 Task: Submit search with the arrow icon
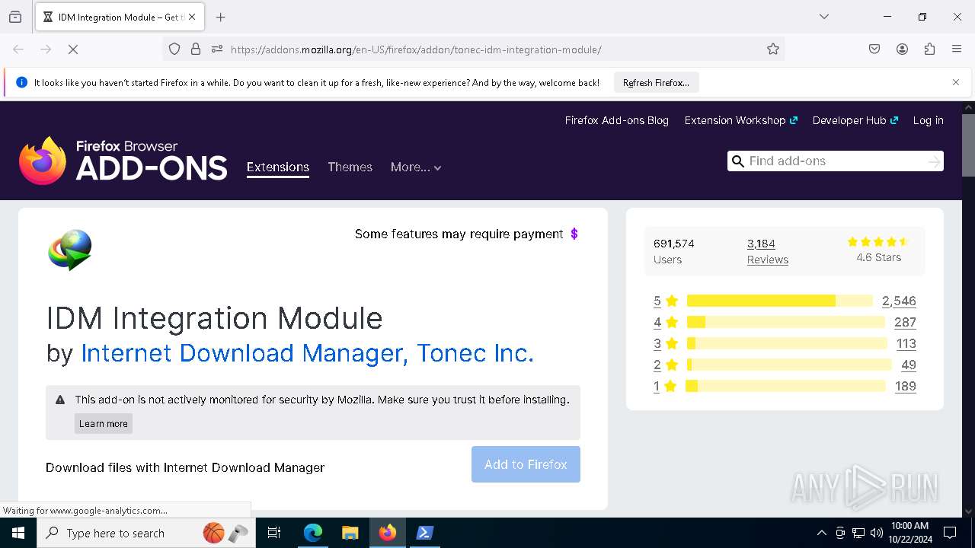point(935,161)
